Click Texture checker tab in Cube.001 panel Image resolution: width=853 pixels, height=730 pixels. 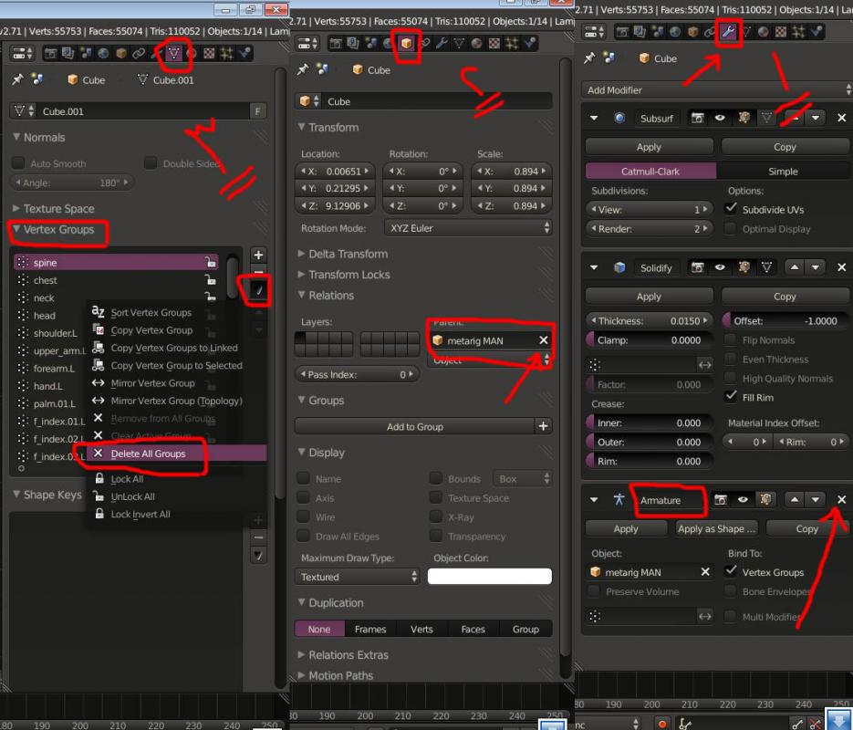point(209,53)
